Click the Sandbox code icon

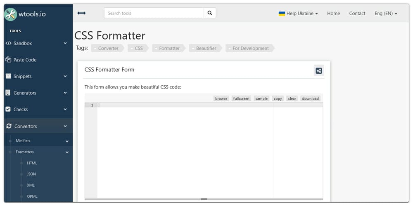(8, 43)
